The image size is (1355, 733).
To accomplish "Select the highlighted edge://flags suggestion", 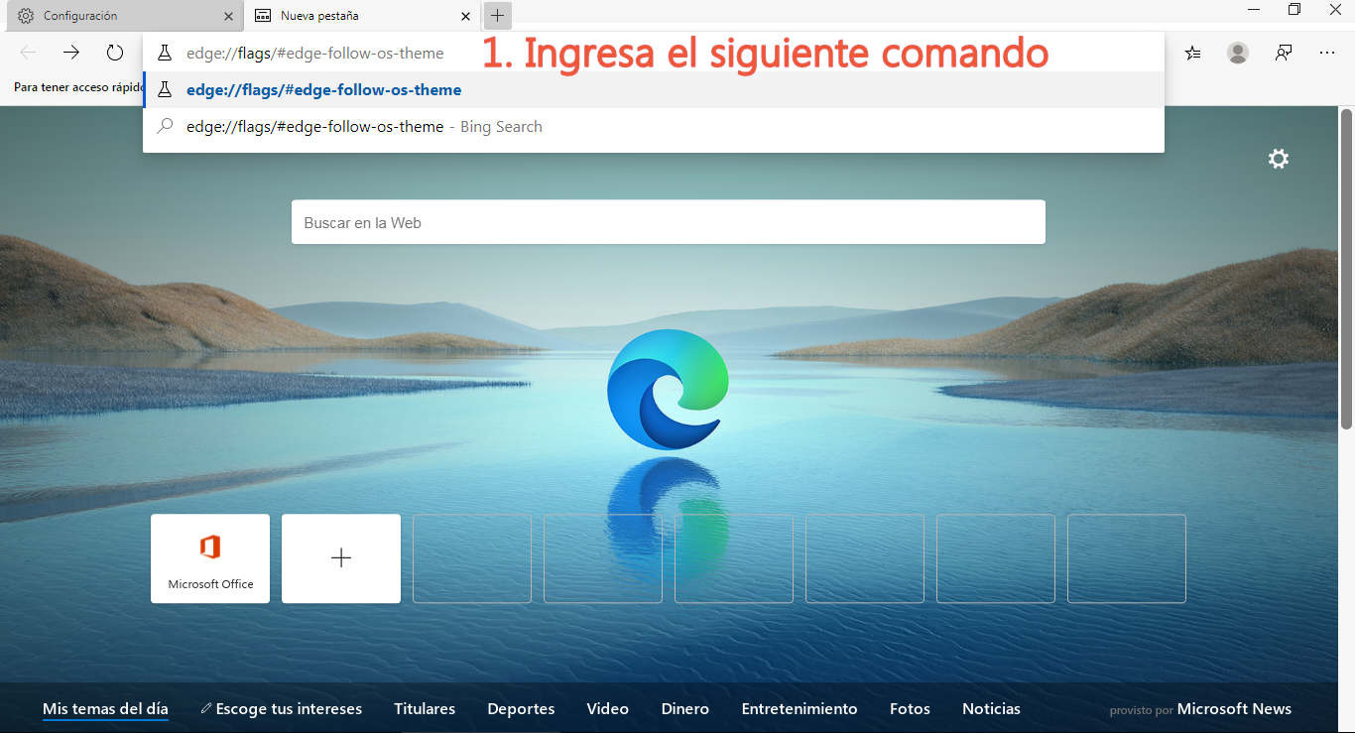I will [654, 90].
